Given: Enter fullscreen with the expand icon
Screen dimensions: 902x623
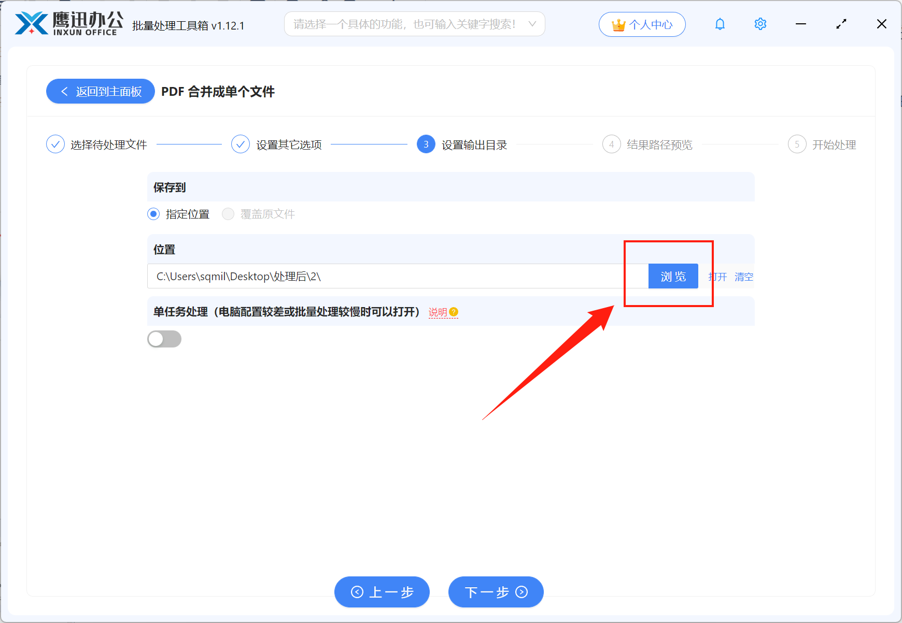Looking at the screenshot, I should click(x=841, y=24).
